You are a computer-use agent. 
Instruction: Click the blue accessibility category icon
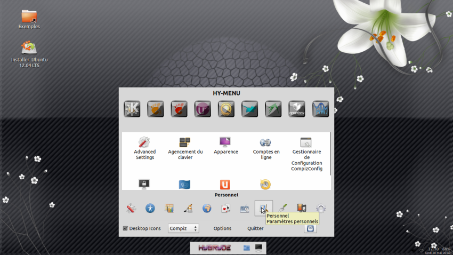150,209
